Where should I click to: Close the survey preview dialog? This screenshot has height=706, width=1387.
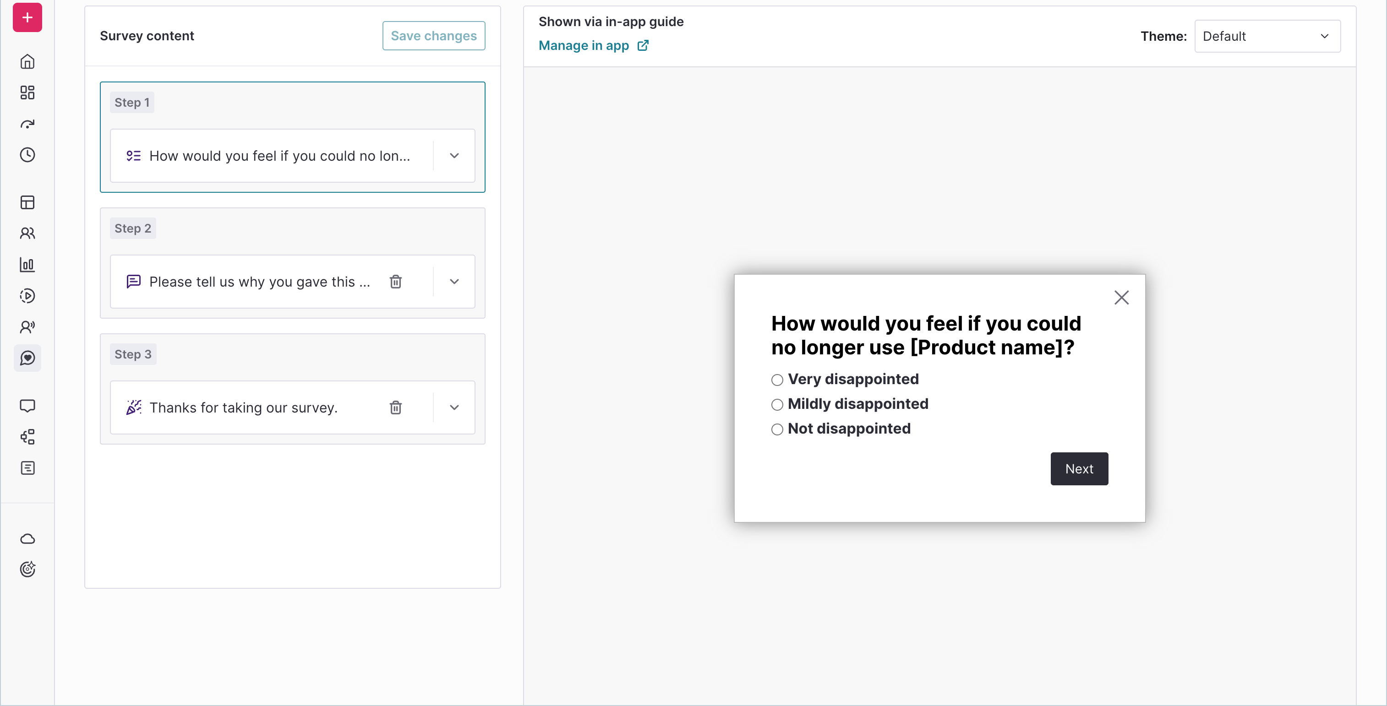tap(1121, 298)
